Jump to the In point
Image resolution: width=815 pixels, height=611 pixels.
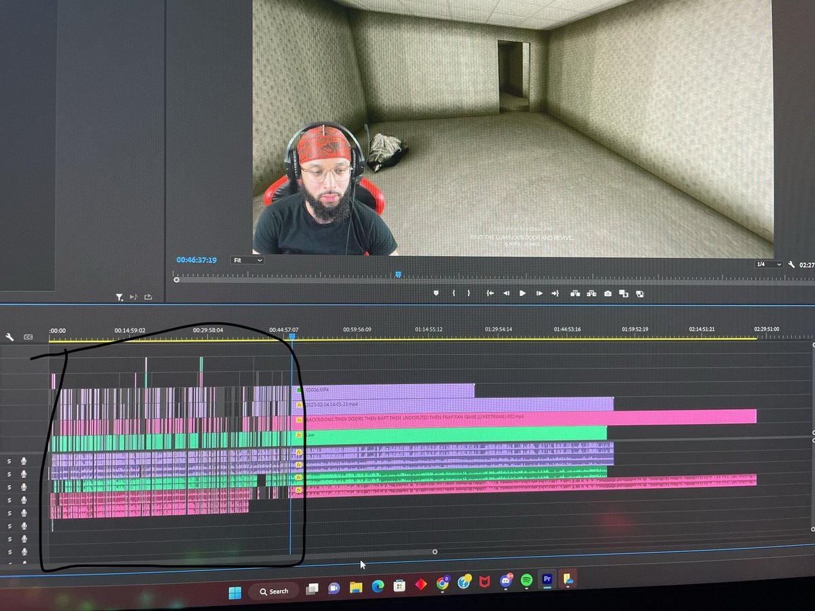(490, 293)
